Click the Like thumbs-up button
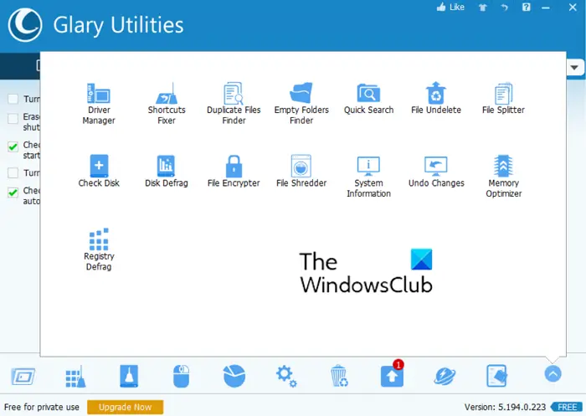 click(450, 7)
